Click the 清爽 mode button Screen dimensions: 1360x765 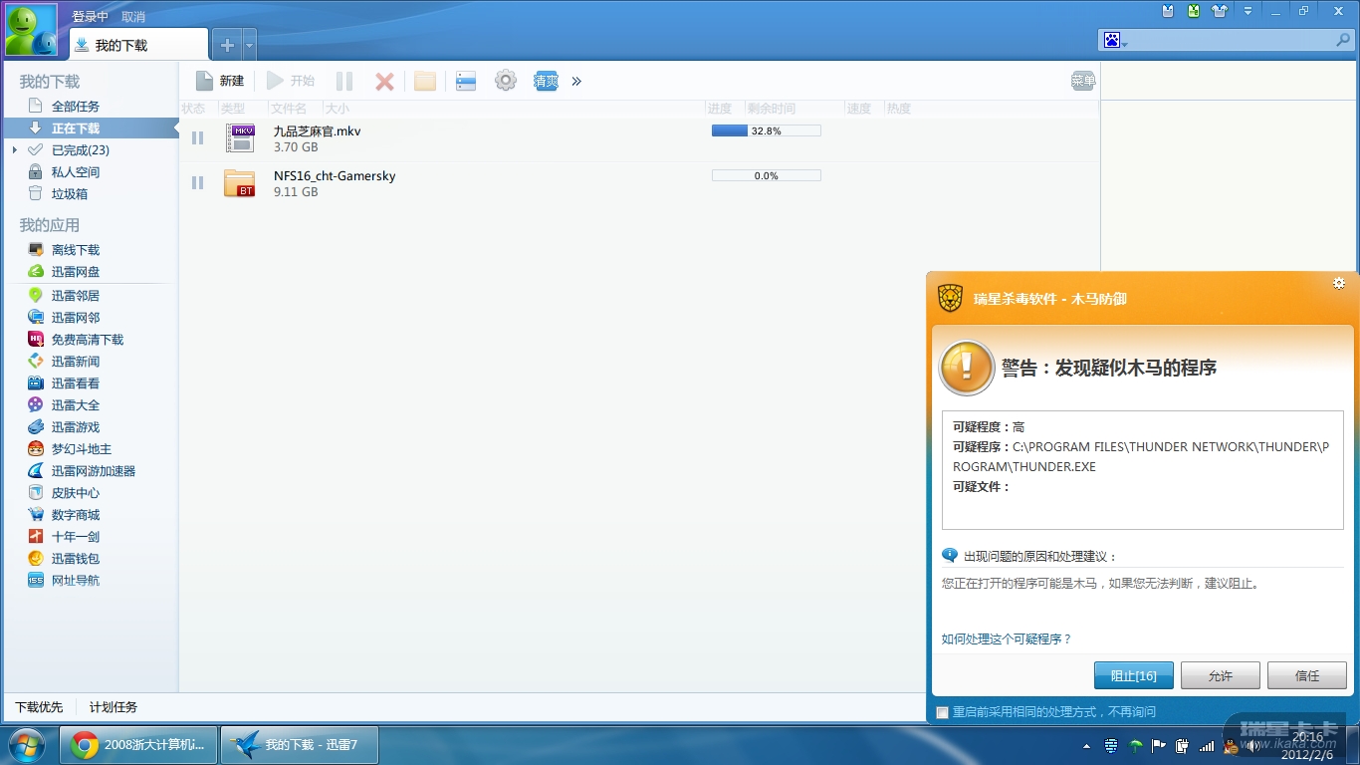[546, 82]
